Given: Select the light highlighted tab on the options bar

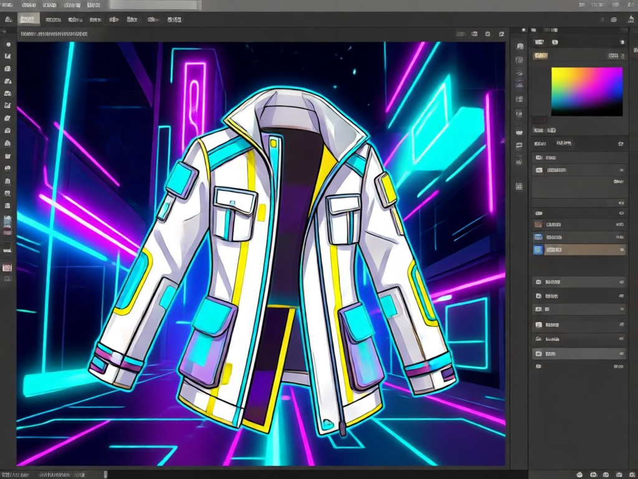Looking at the screenshot, I should click(x=29, y=19).
